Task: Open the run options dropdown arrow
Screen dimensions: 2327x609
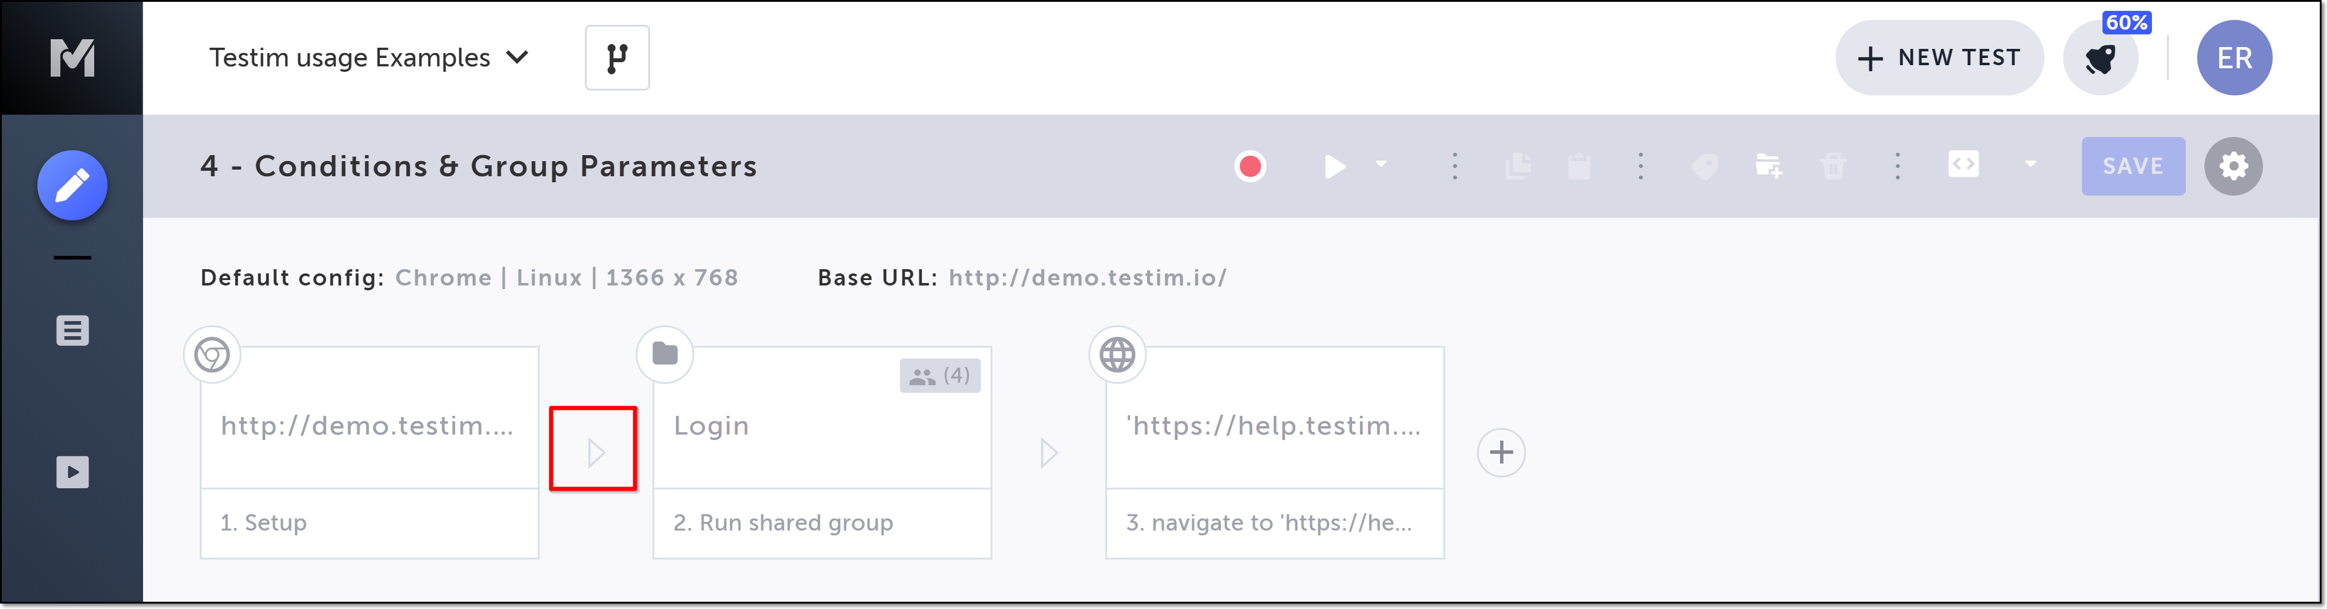Action: [x=1381, y=164]
